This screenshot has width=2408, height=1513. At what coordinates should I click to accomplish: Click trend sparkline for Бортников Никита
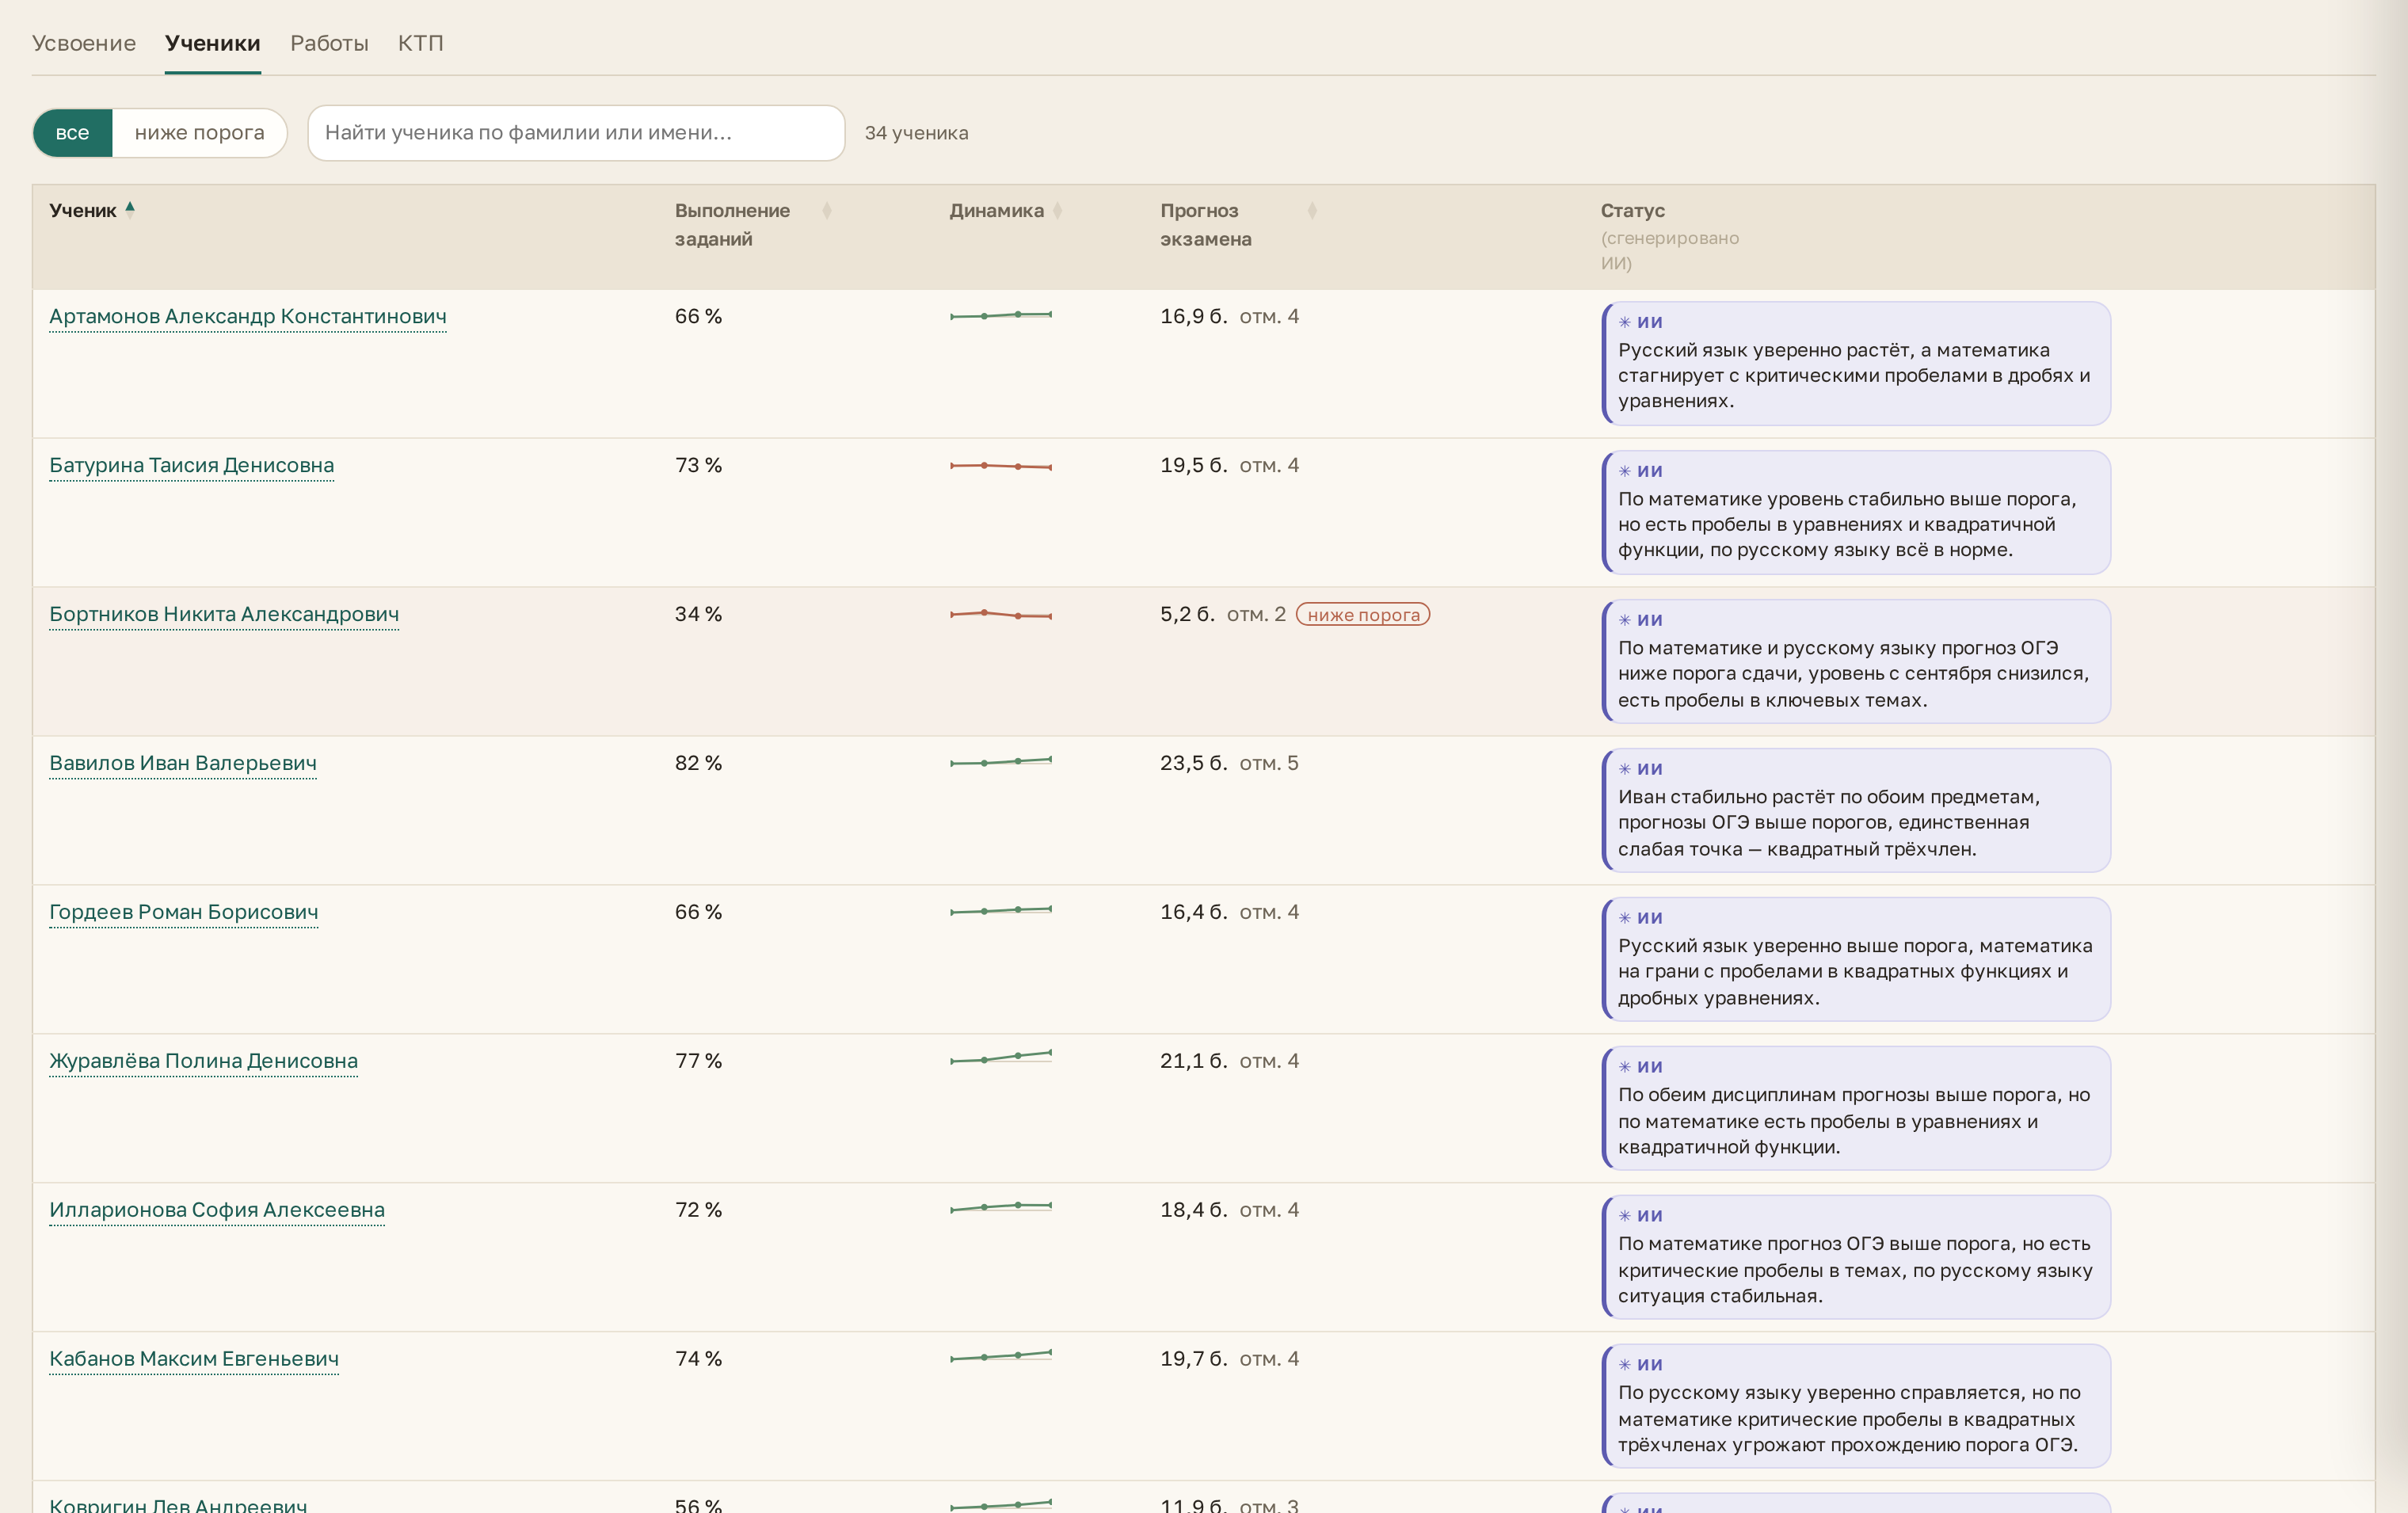coord(1000,614)
